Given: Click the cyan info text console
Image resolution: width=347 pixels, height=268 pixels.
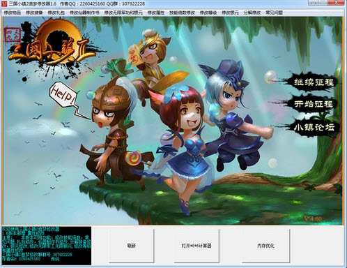Looking at the screenshot, I should 46,246.
